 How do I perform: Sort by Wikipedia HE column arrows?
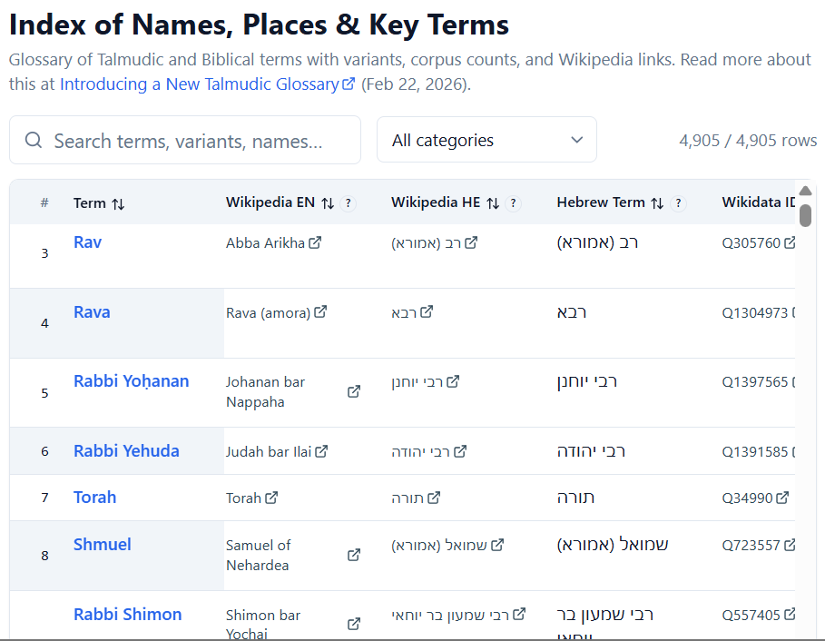[493, 203]
